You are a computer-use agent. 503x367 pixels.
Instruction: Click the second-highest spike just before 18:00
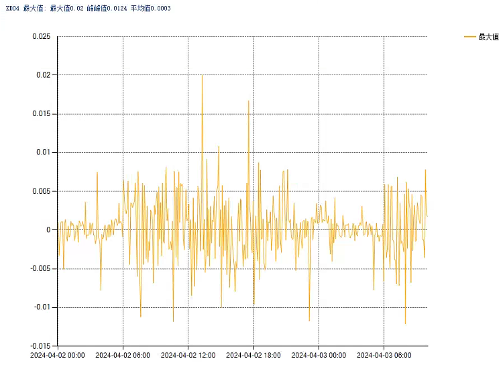pos(248,102)
